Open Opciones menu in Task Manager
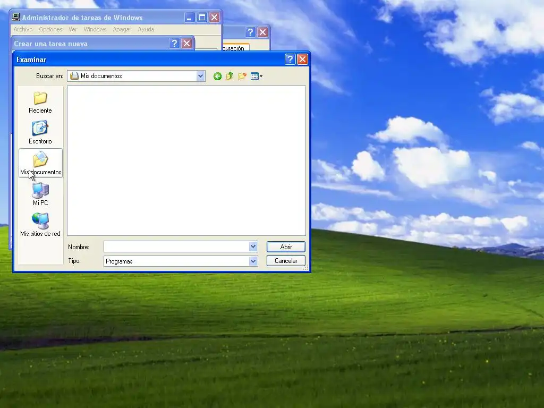 50,30
